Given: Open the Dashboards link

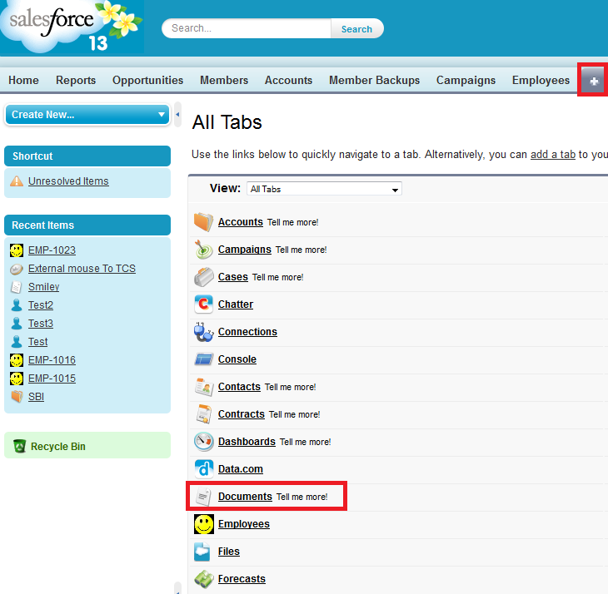Looking at the screenshot, I should [x=247, y=442].
